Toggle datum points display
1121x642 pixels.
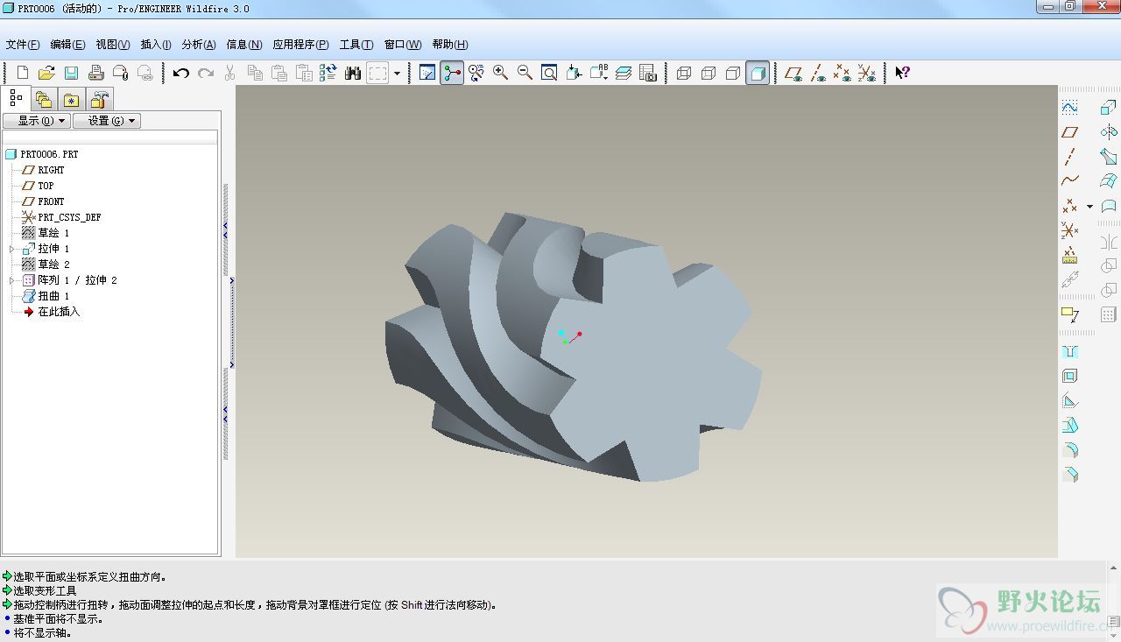tap(843, 73)
